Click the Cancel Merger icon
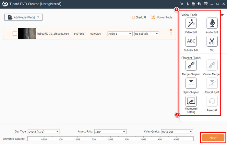The width and height of the screenshot is (227, 144). [x=212, y=65]
